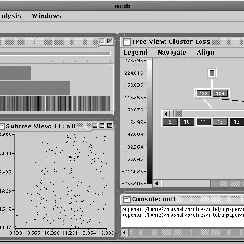Open the Analysis menu in menu bar
The height and width of the screenshot is (244, 244).
click(11, 16)
